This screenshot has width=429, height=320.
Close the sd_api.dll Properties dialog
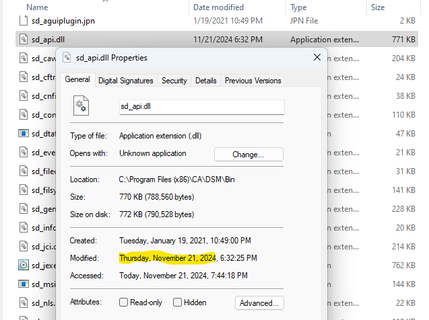[317, 57]
